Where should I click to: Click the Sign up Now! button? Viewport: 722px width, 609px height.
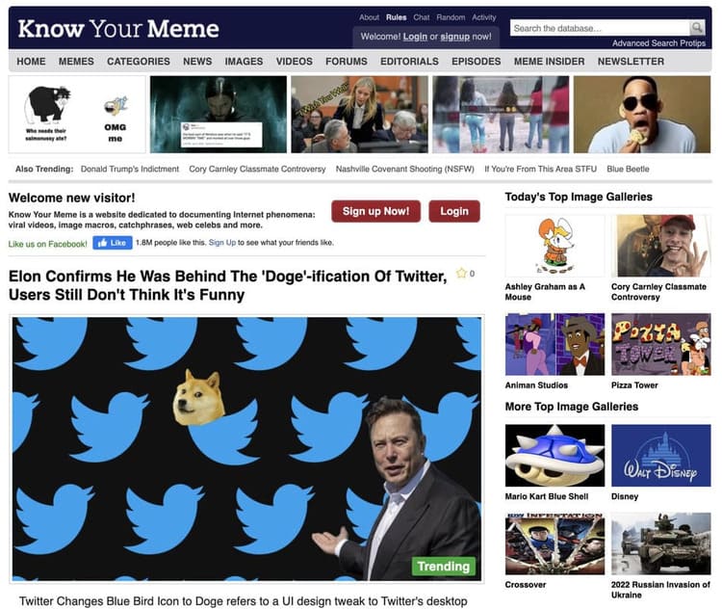click(x=375, y=211)
